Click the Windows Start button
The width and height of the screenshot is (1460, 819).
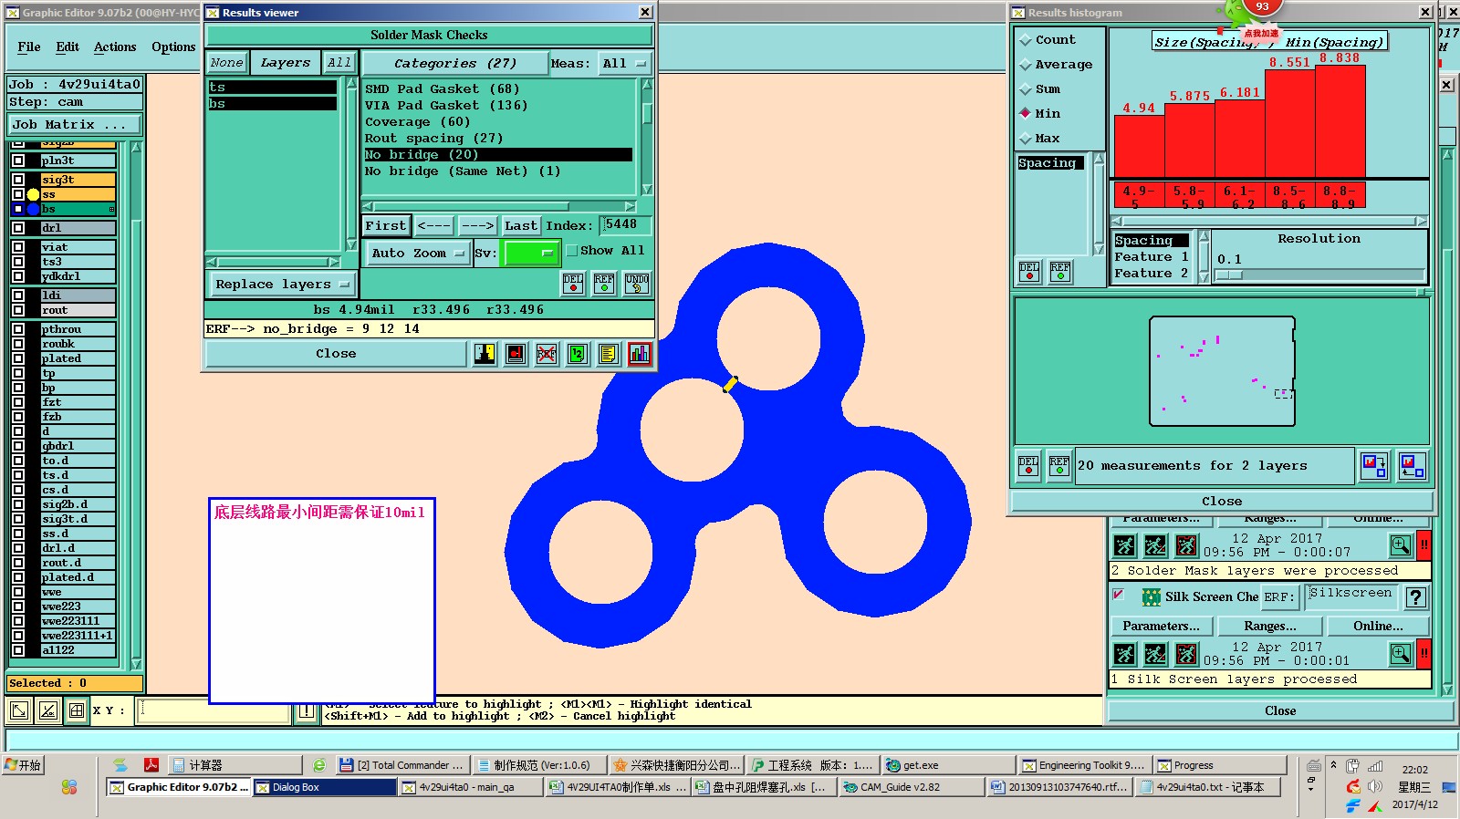click(x=24, y=765)
